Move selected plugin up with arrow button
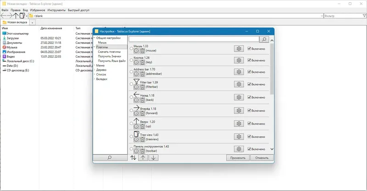The image size is (367, 191). tap(143, 158)
